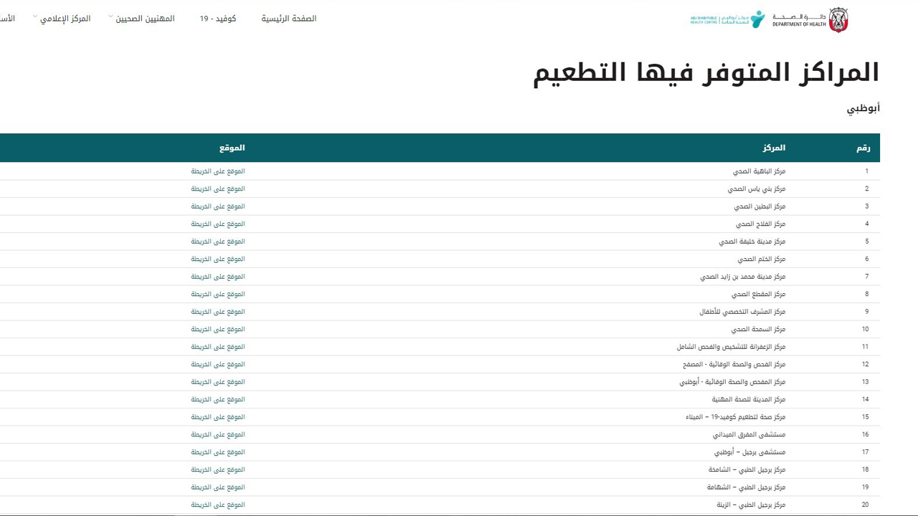918x516 pixels.
Task: Go to the كوفيد - 19 page
Action: pos(217,19)
